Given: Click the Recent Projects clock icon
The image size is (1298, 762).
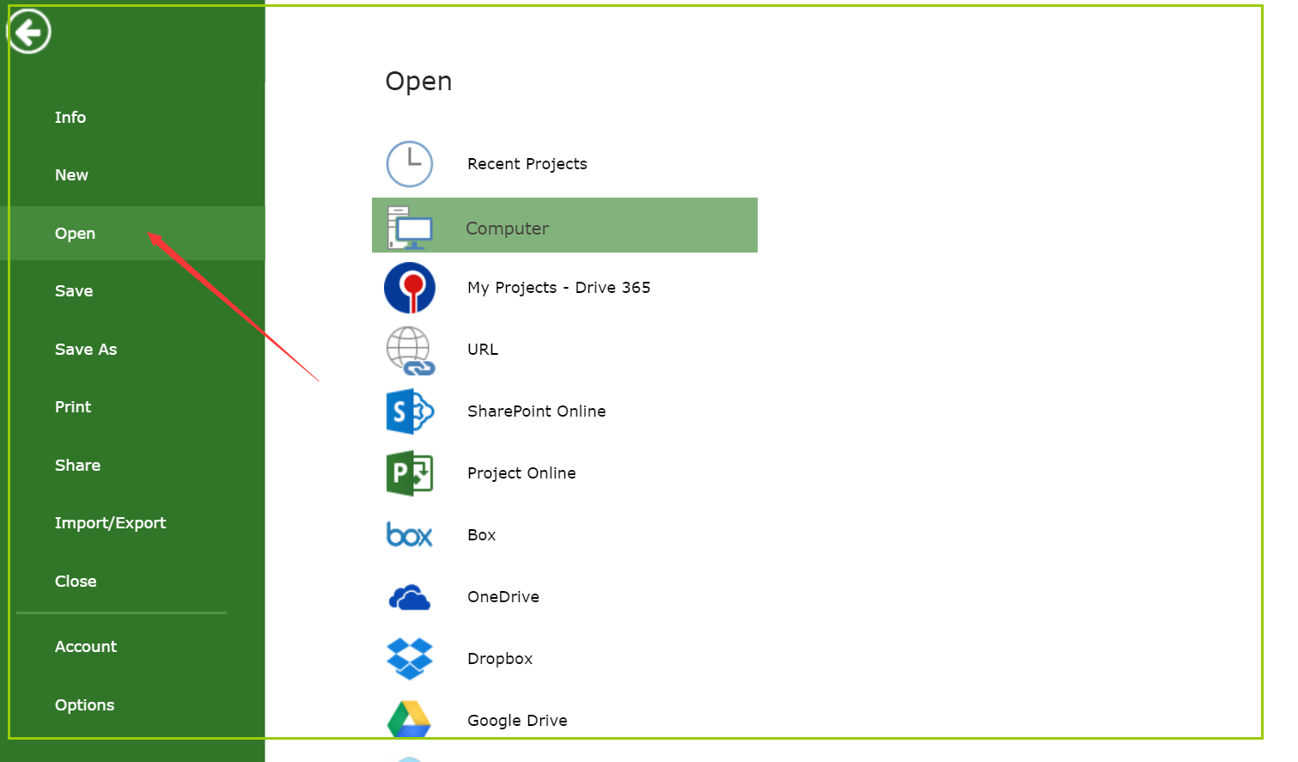Looking at the screenshot, I should (410, 164).
